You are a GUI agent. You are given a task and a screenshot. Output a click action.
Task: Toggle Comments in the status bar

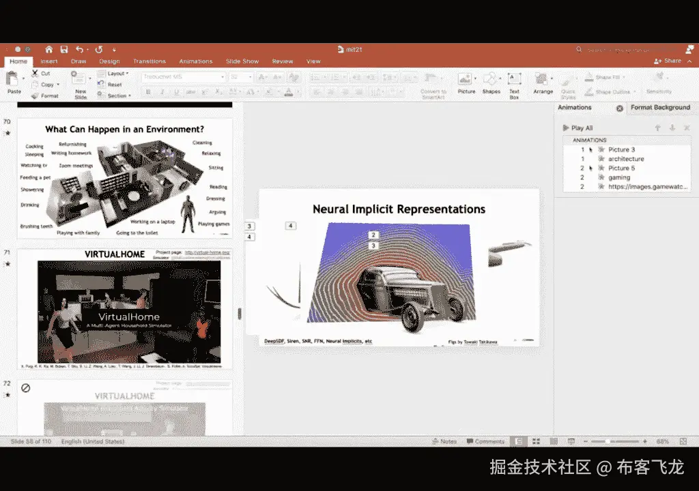click(485, 441)
